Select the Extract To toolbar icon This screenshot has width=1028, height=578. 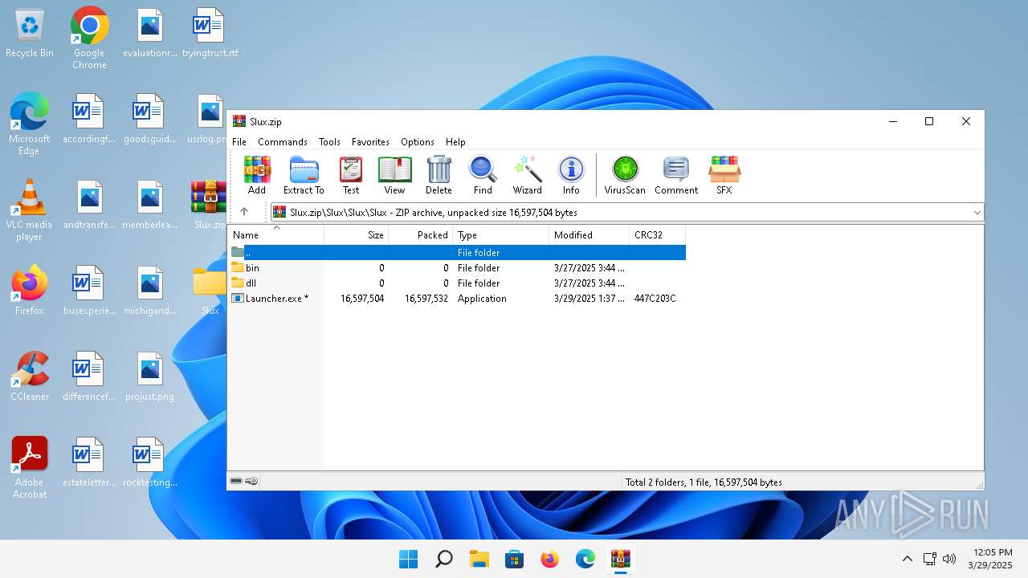(x=304, y=175)
